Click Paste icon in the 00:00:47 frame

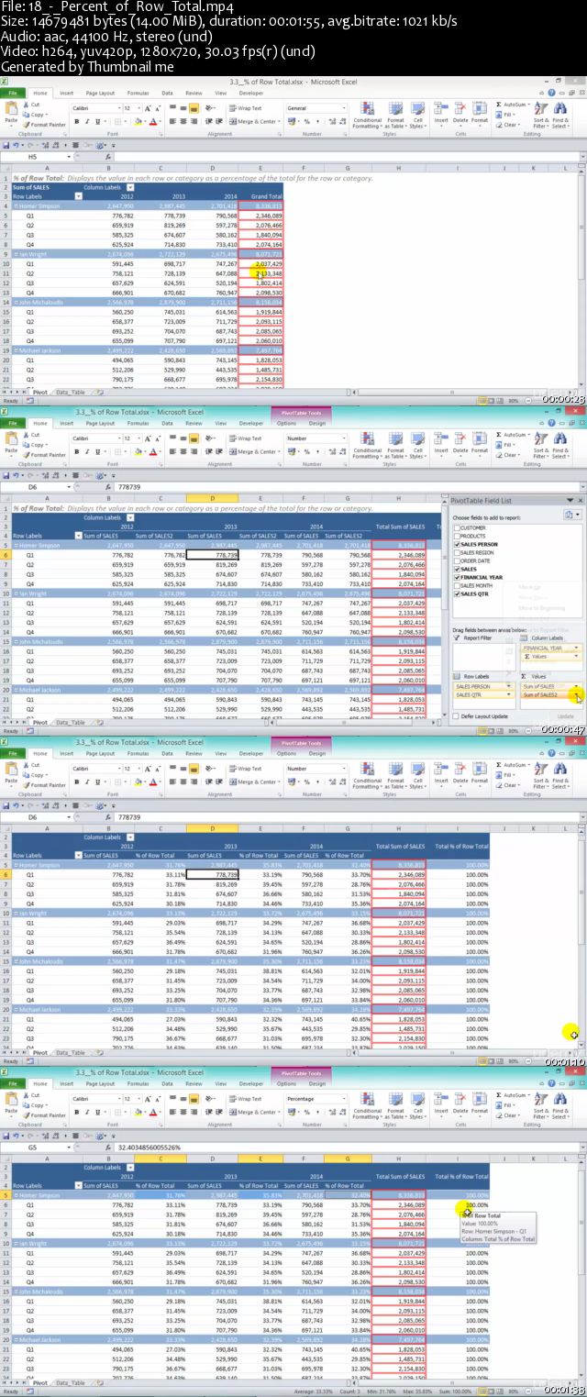(11, 439)
